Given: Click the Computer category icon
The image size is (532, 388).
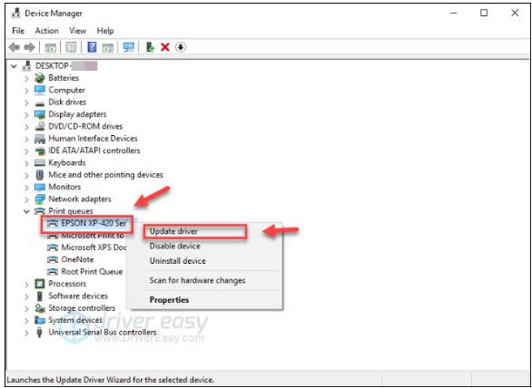Looking at the screenshot, I should pyautogui.click(x=40, y=90).
